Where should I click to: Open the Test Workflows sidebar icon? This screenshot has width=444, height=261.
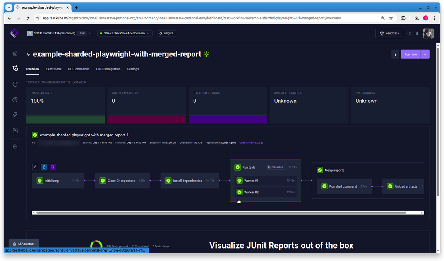click(15, 68)
